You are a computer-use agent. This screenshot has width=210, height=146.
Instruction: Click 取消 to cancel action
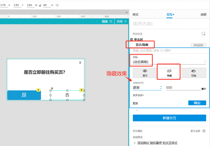pyautogui.click(x=135, y=103)
